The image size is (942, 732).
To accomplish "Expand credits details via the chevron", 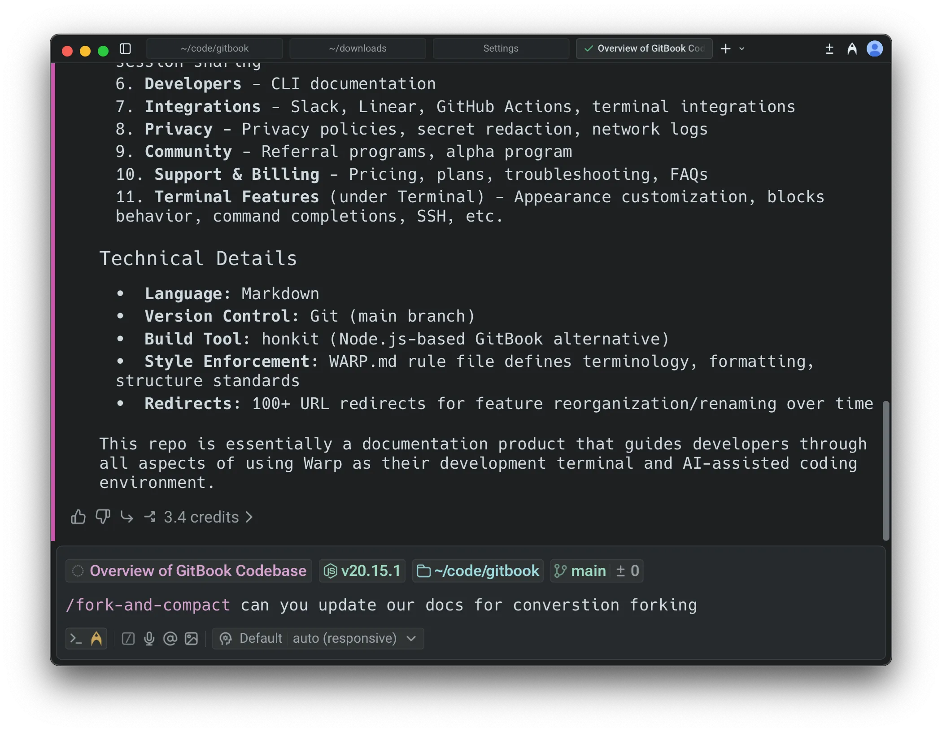I will pyautogui.click(x=249, y=517).
